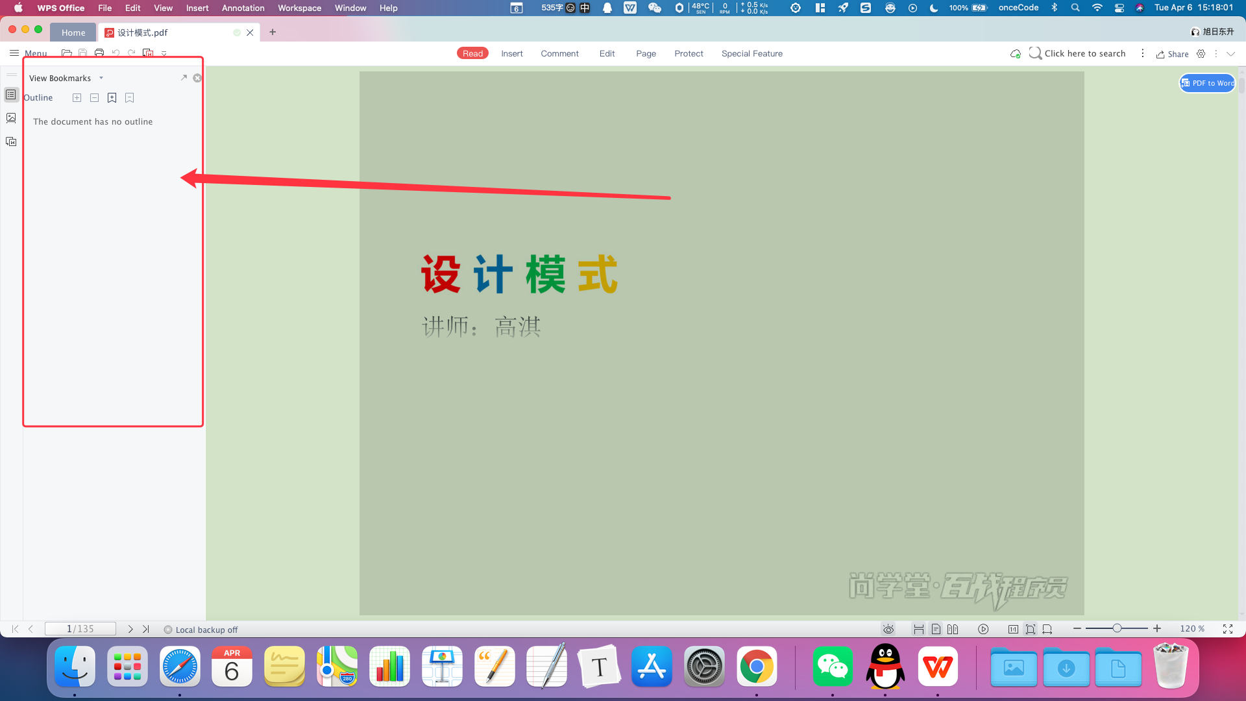Click the Share button

[x=1172, y=54]
